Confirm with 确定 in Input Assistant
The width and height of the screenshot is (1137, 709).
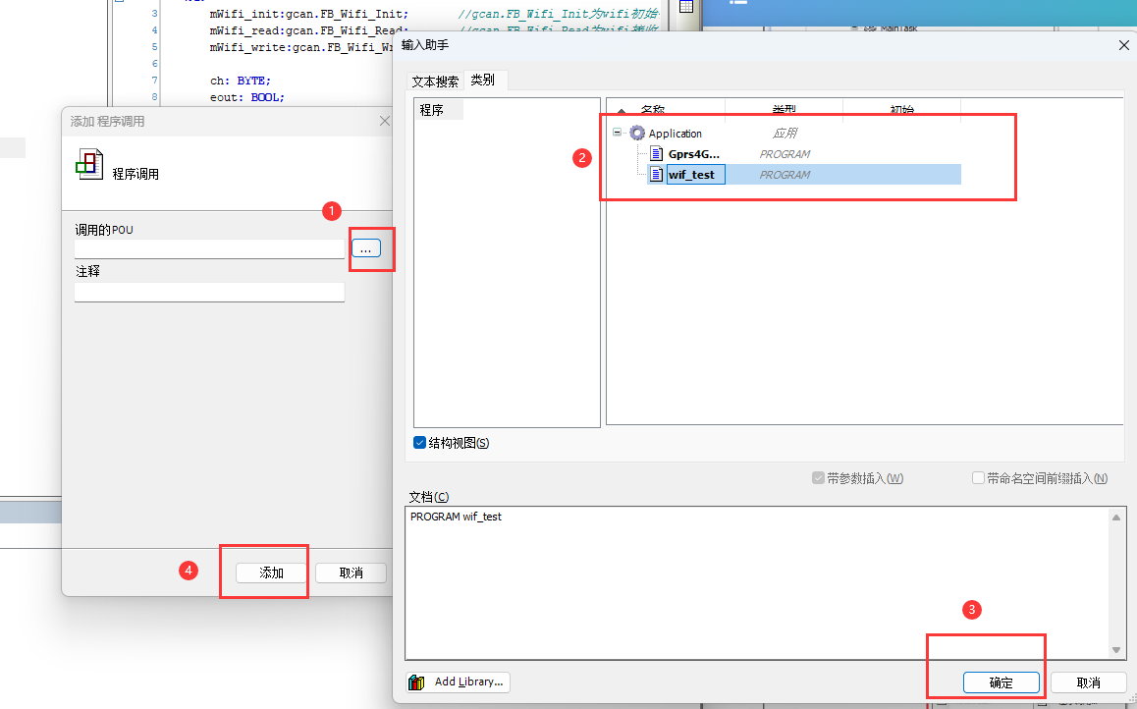[x=1001, y=682]
